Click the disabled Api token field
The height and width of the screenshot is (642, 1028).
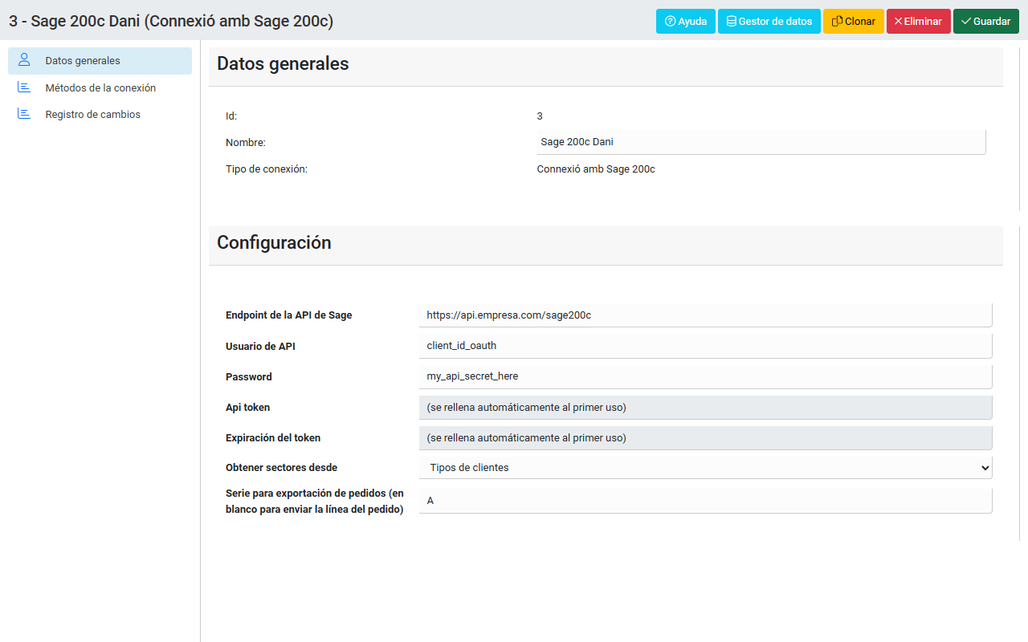706,407
